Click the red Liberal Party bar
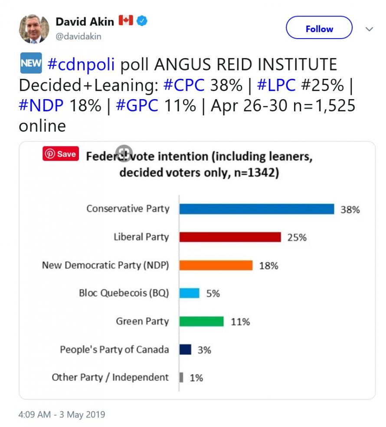The image size is (386, 427). tap(230, 237)
